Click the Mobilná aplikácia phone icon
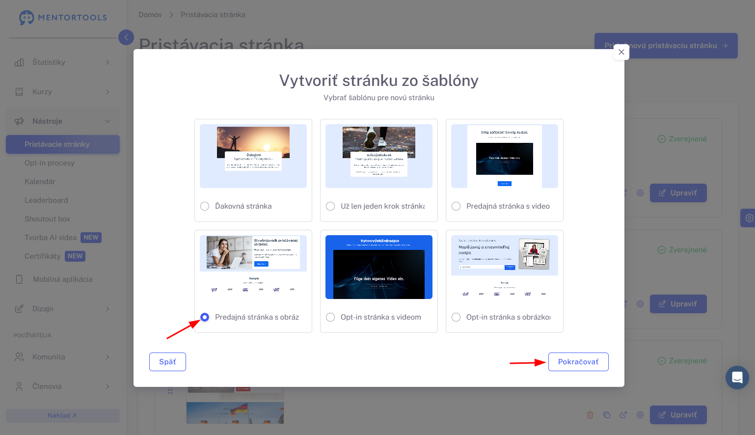The height and width of the screenshot is (435, 755). pyautogui.click(x=19, y=279)
